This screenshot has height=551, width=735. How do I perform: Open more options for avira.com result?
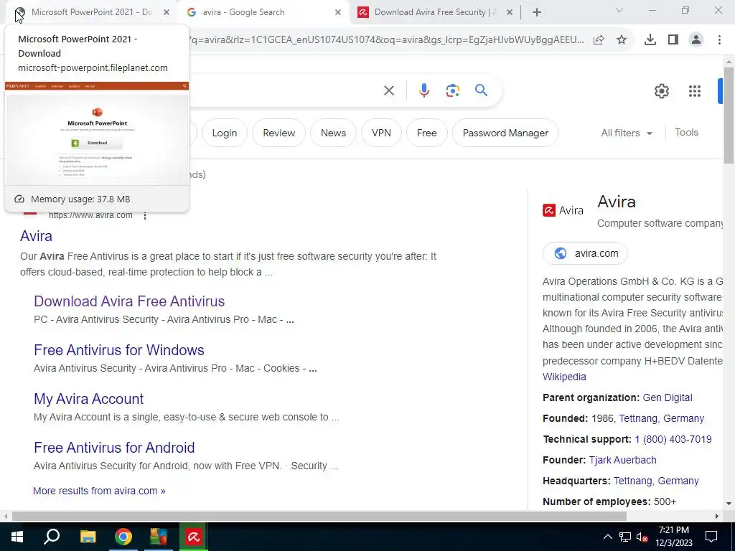tap(145, 215)
